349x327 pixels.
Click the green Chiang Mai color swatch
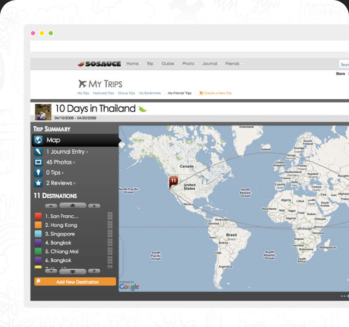pyautogui.click(x=38, y=251)
